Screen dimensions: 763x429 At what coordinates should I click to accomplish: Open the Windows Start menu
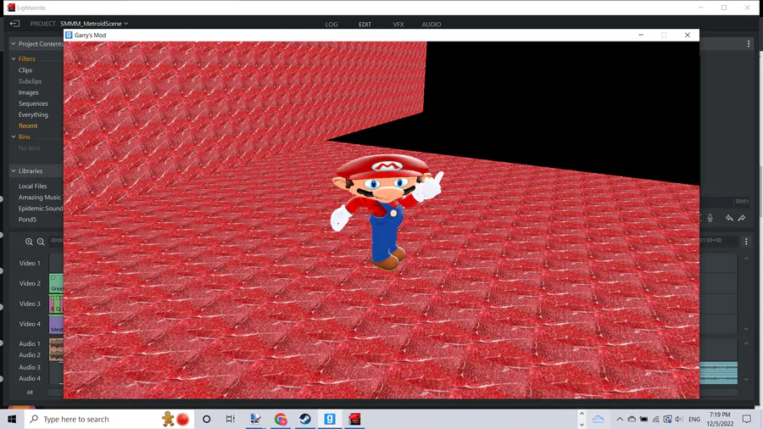pyautogui.click(x=12, y=419)
